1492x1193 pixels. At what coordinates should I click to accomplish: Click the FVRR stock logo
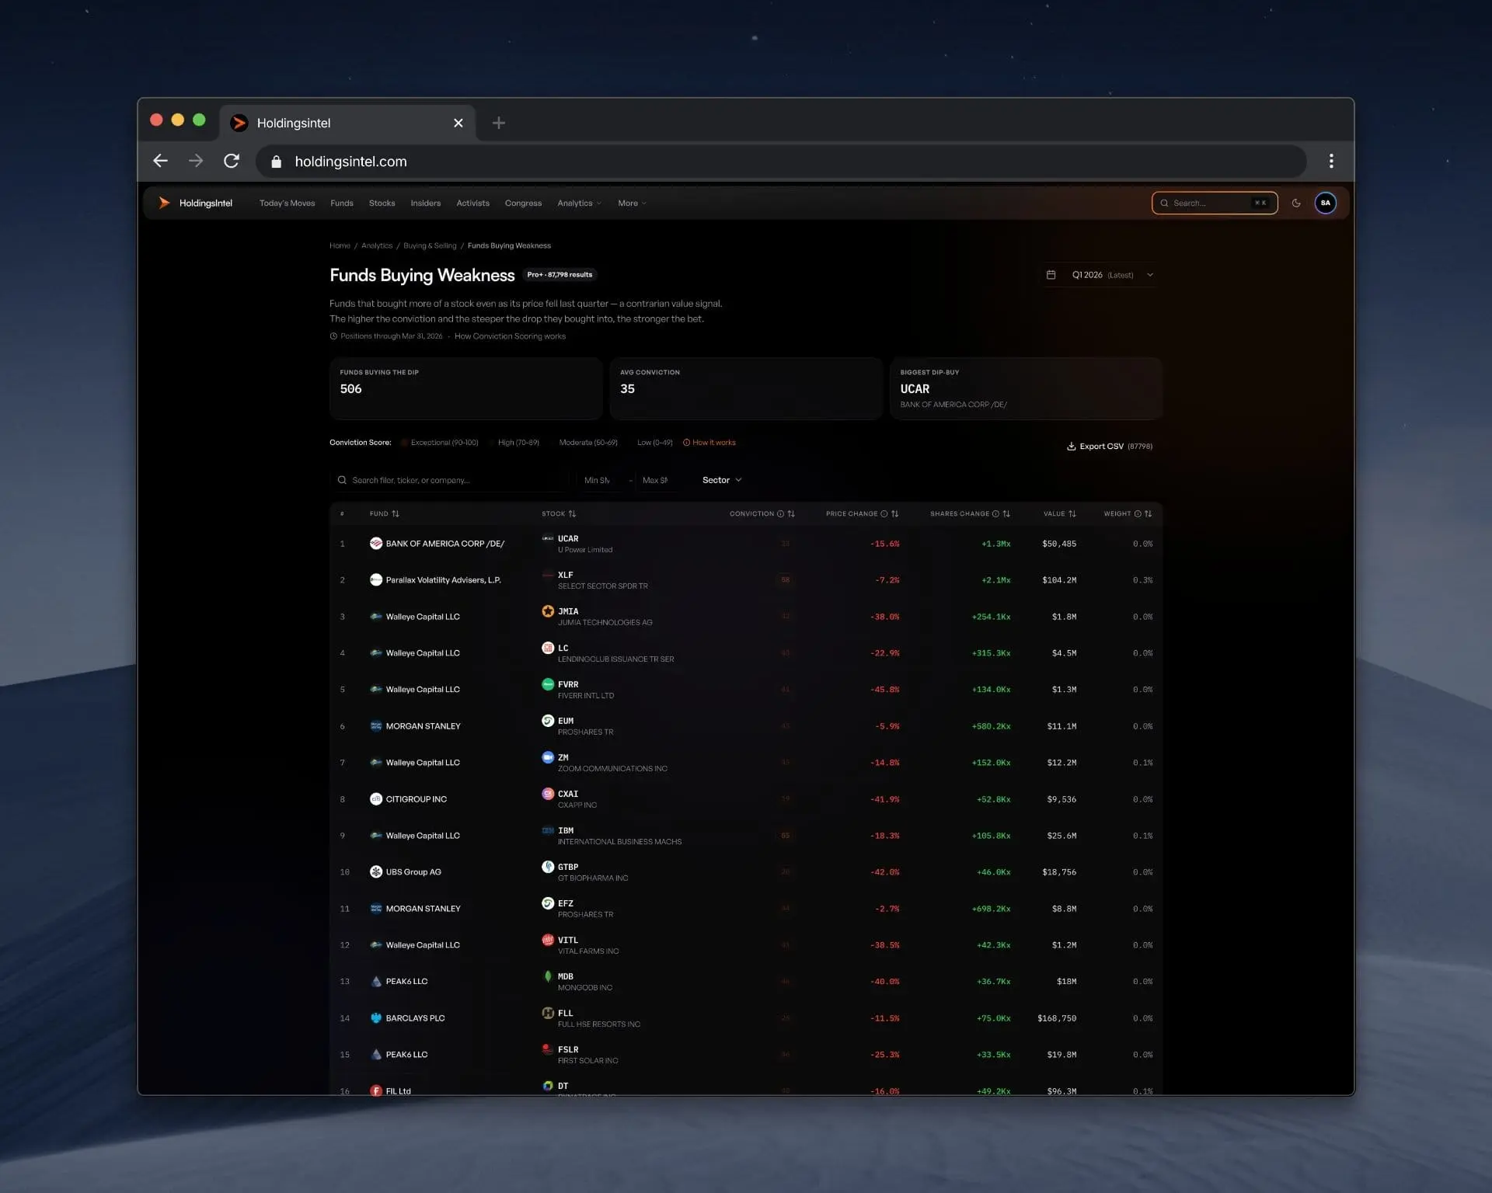click(548, 684)
